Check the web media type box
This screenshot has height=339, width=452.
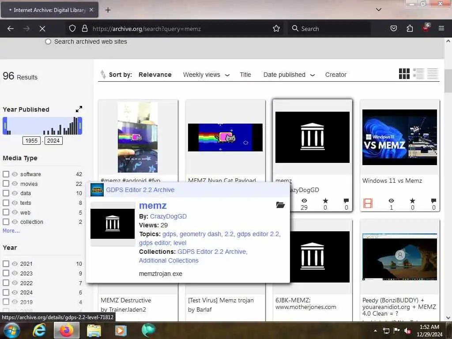click(6, 212)
